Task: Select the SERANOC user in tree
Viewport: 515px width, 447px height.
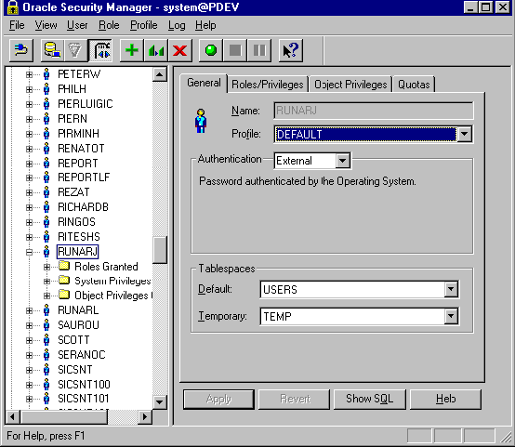Action: pos(82,355)
